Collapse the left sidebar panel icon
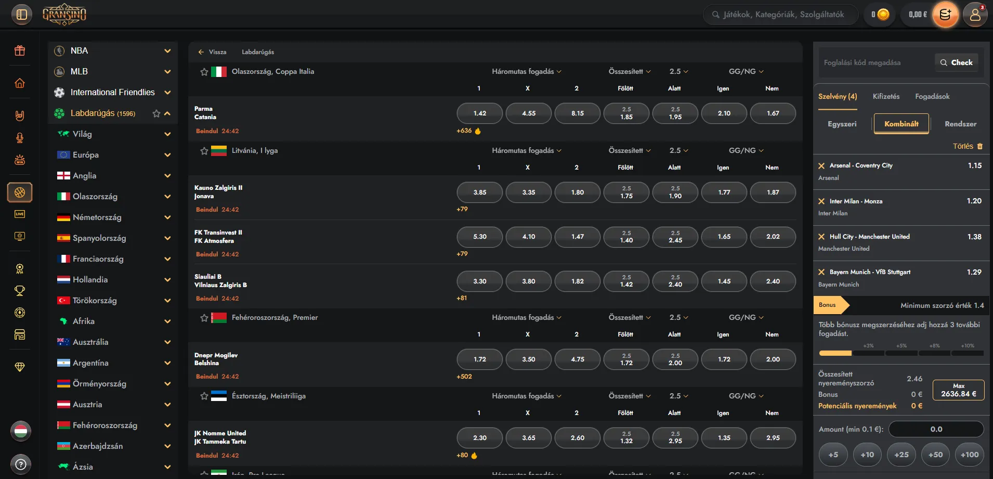This screenshot has width=993, height=479. (21, 15)
